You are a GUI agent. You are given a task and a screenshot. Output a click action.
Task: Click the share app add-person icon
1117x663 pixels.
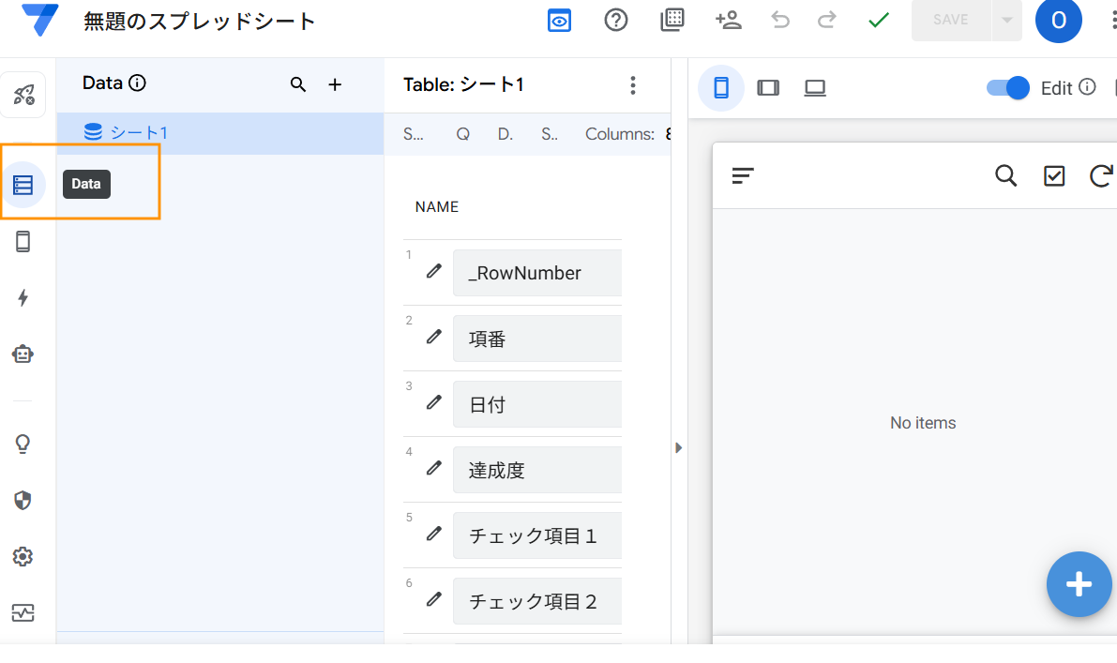click(x=728, y=20)
